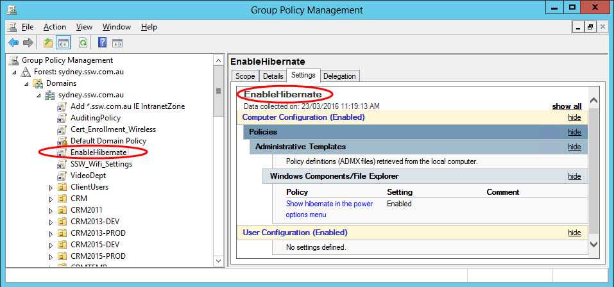Hide the Computer Configuration section
The image size is (614, 287).
click(x=574, y=118)
